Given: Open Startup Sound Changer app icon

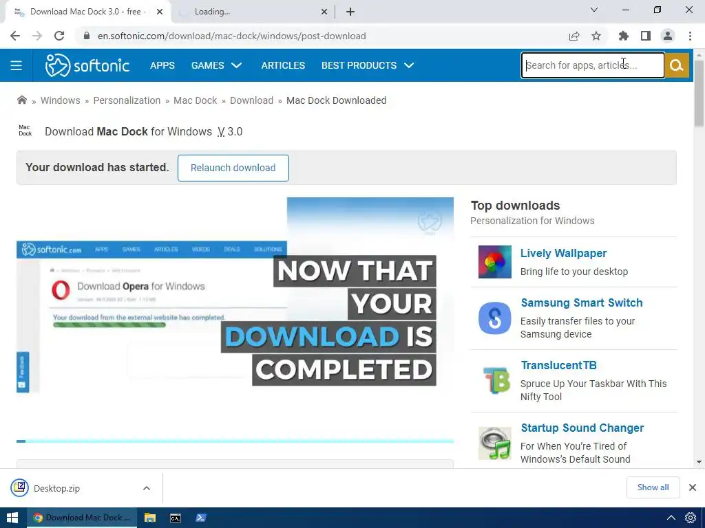Looking at the screenshot, I should point(494,443).
